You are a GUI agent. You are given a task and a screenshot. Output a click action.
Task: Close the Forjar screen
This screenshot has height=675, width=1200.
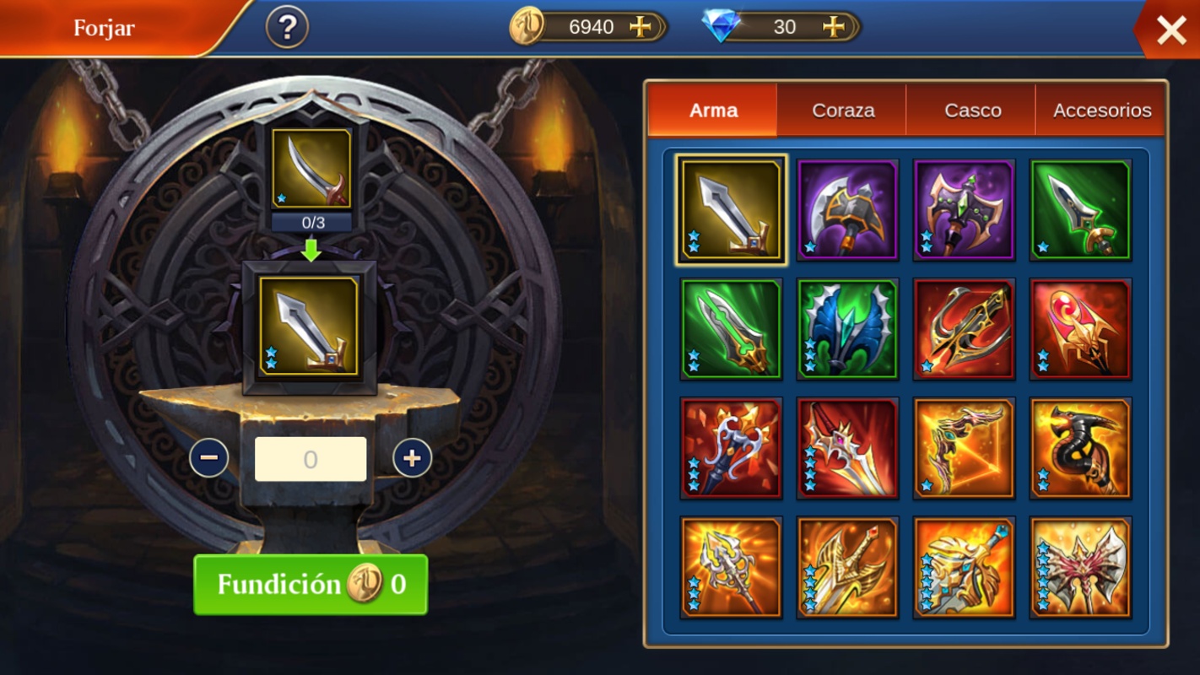[x=1171, y=31]
